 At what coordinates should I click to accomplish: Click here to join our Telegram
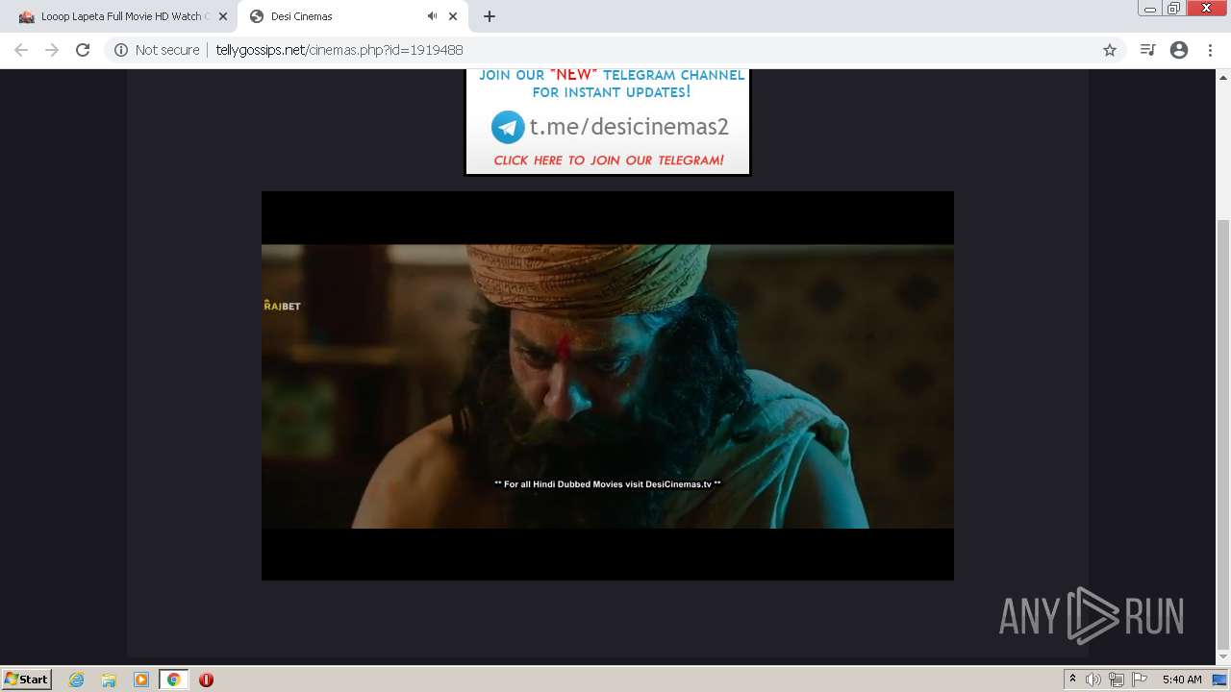click(x=609, y=161)
